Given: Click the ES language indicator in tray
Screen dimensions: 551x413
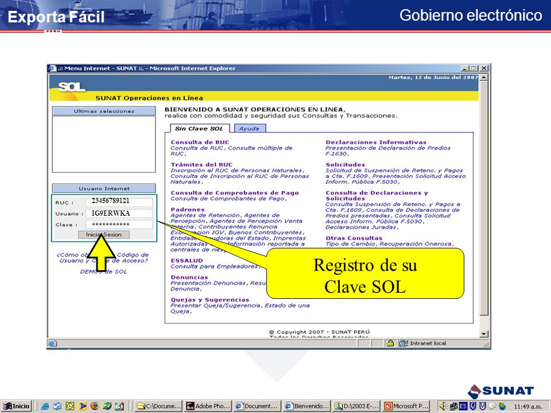Looking at the screenshot, I should coord(463,406).
